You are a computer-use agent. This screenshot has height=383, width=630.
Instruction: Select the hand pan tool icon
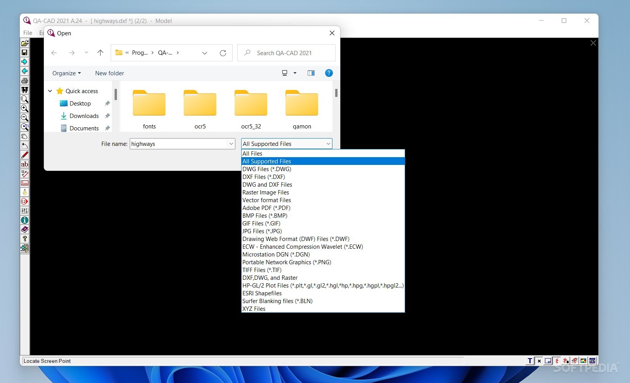coord(24,136)
